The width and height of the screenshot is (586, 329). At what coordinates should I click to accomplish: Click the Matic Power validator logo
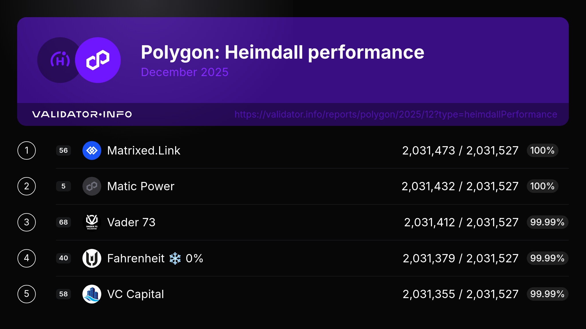click(92, 186)
